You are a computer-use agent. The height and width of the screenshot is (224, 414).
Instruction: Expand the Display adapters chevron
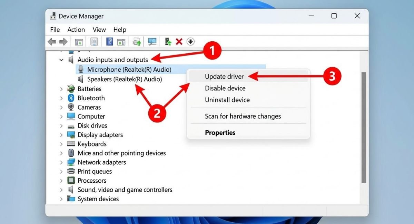tap(61, 135)
